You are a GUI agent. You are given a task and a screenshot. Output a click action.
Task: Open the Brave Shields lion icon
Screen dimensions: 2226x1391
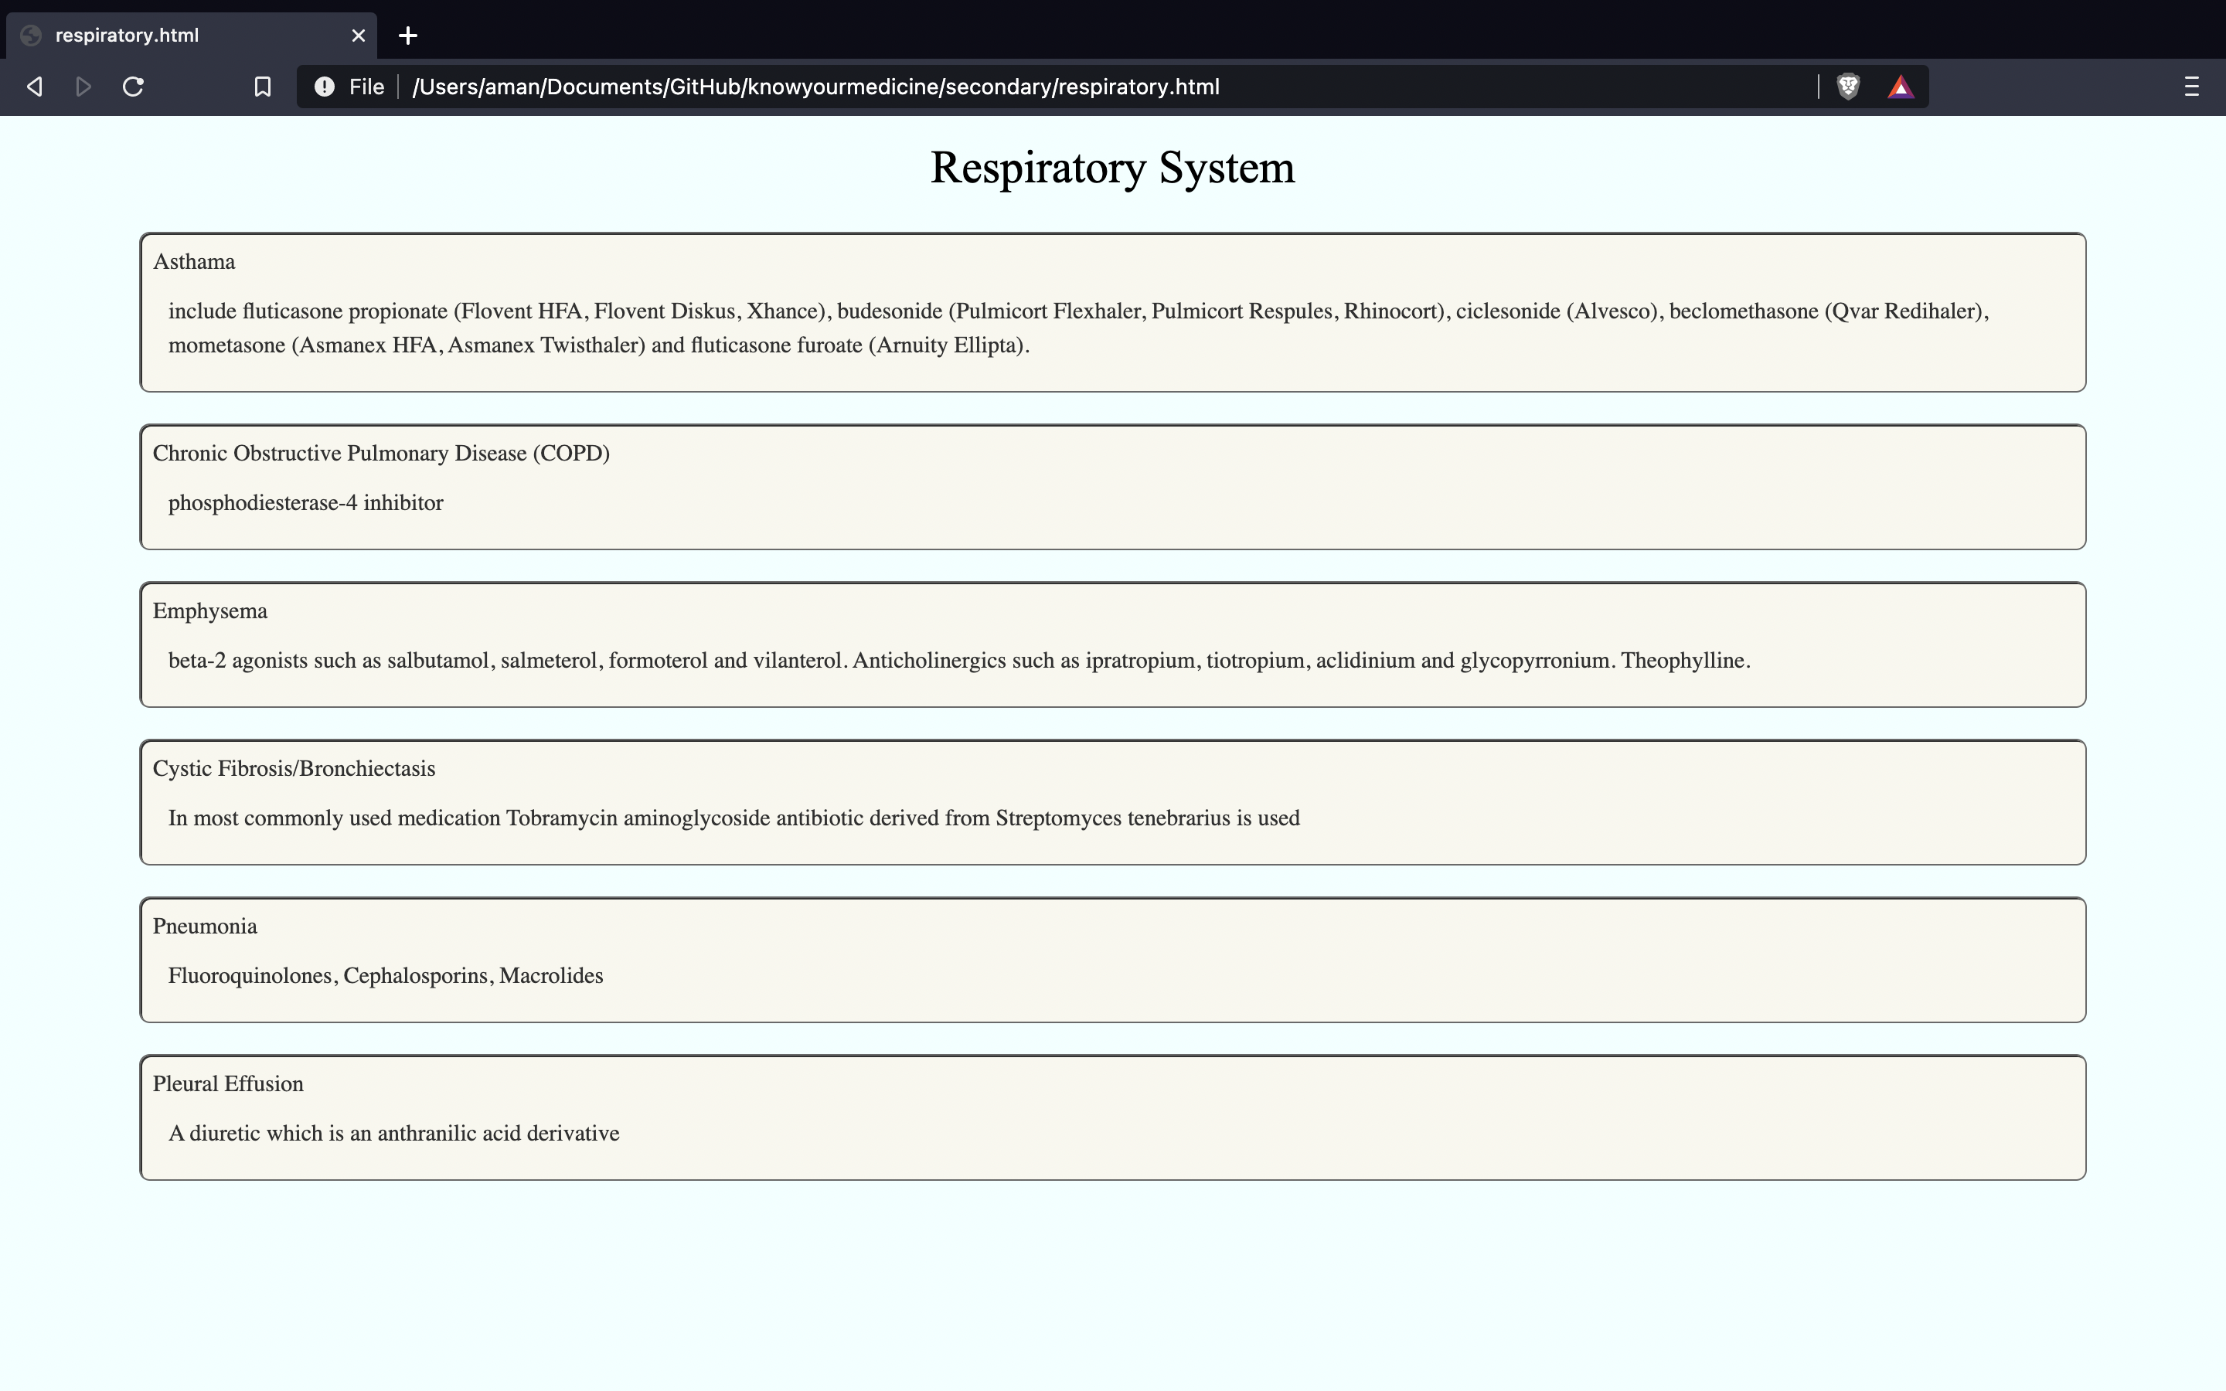(1847, 87)
